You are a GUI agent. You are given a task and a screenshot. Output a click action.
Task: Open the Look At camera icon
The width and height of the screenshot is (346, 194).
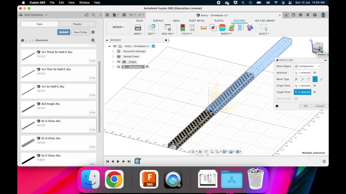click(200, 152)
